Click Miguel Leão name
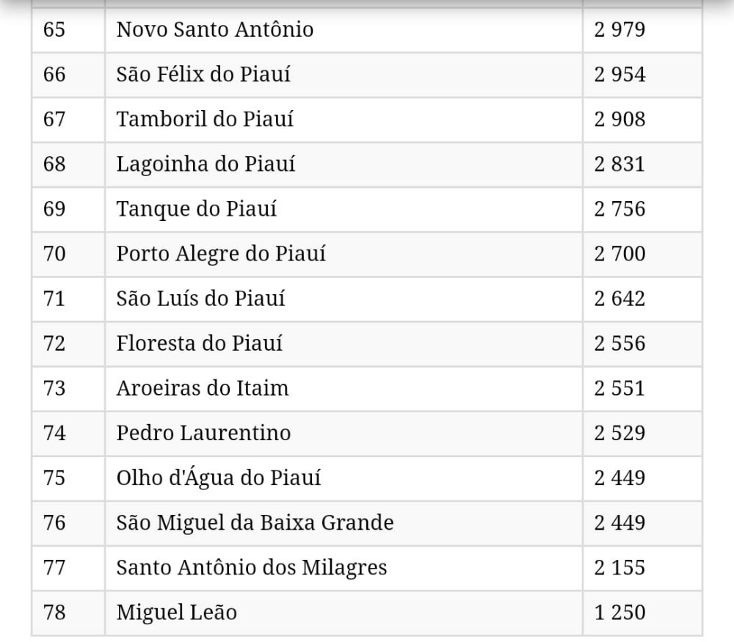This screenshot has width=734, height=642. [x=177, y=613]
